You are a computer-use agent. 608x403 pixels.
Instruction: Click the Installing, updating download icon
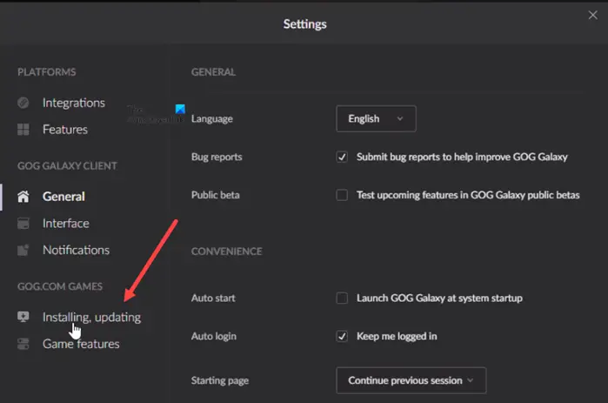pos(23,318)
